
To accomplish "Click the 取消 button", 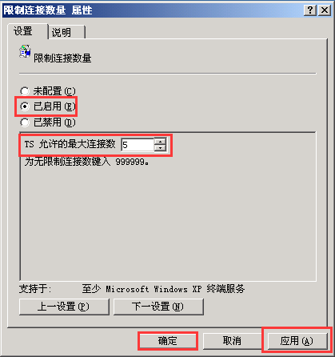I will [232, 341].
